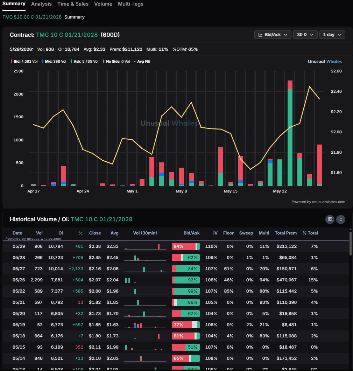This screenshot has height=371, width=353.
Task: Select the 05/27 row OI value 10,014
Action: pos(56,269)
